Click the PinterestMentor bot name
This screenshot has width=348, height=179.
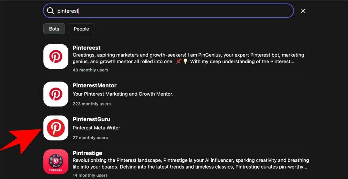(94, 85)
